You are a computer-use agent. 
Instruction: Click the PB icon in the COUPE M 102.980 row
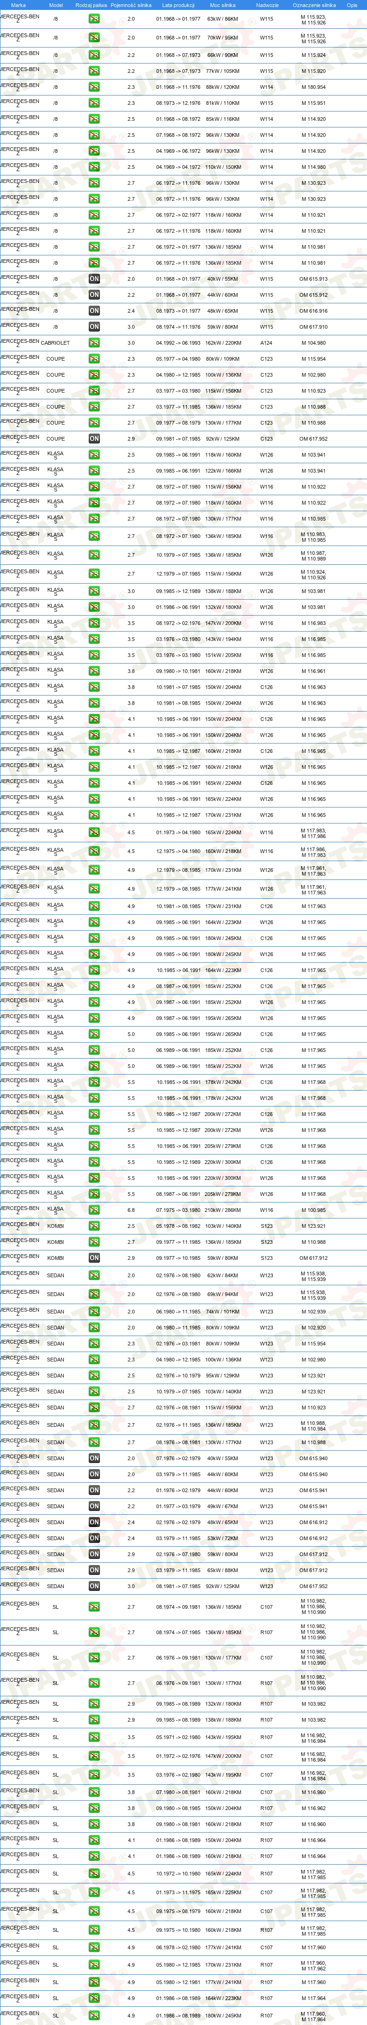(94, 375)
